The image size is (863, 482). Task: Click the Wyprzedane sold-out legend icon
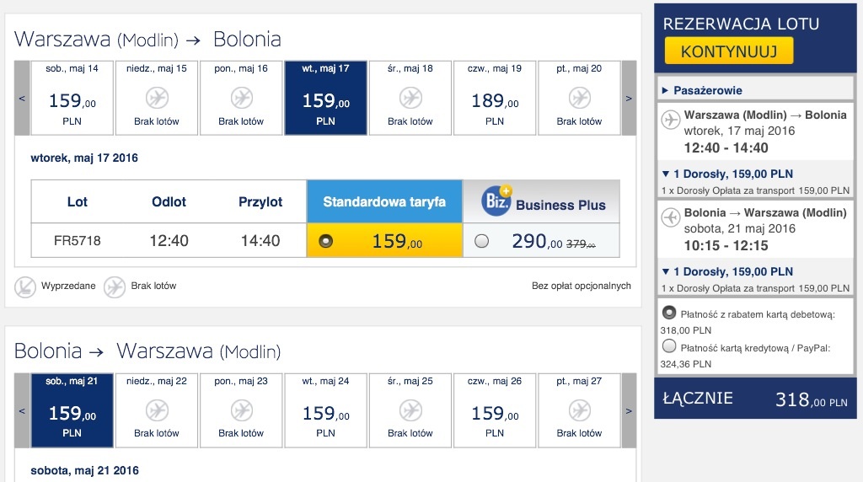pyautogui.click(x=24, y=287)
